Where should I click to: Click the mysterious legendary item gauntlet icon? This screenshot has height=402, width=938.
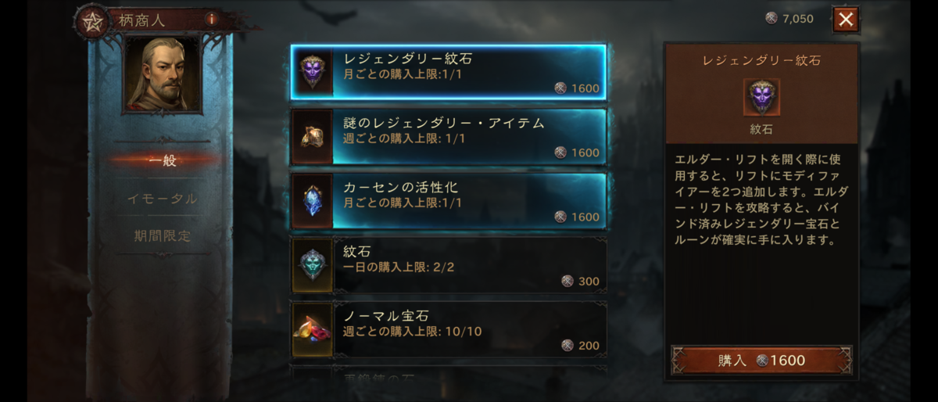point(312,136)
